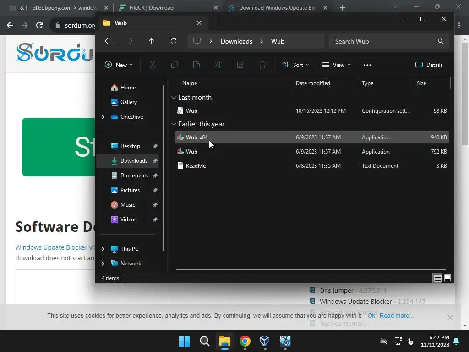Click Ok in the cookie notice
469x352 pixels.
(x=371, y=315)
